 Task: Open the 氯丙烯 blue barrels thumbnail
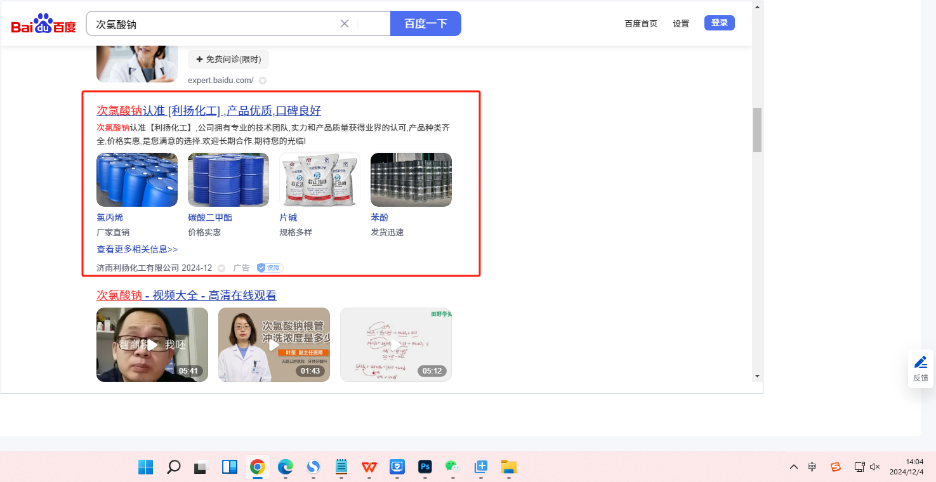tap(137, 179)
